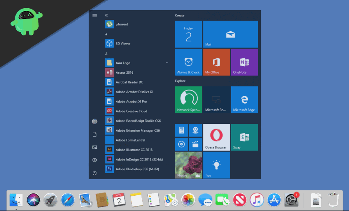Open the Settings gear in the Start sidebar

[x=95, y=160]
